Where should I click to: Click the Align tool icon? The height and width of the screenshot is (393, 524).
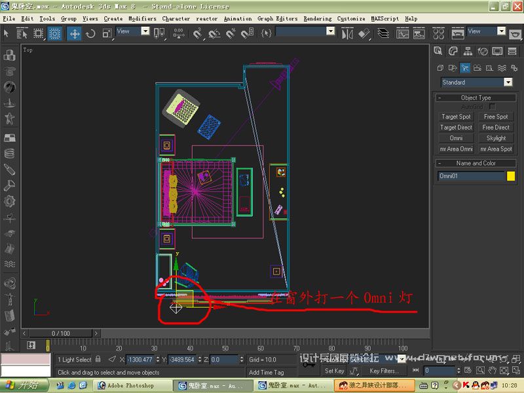pos(364,33)
